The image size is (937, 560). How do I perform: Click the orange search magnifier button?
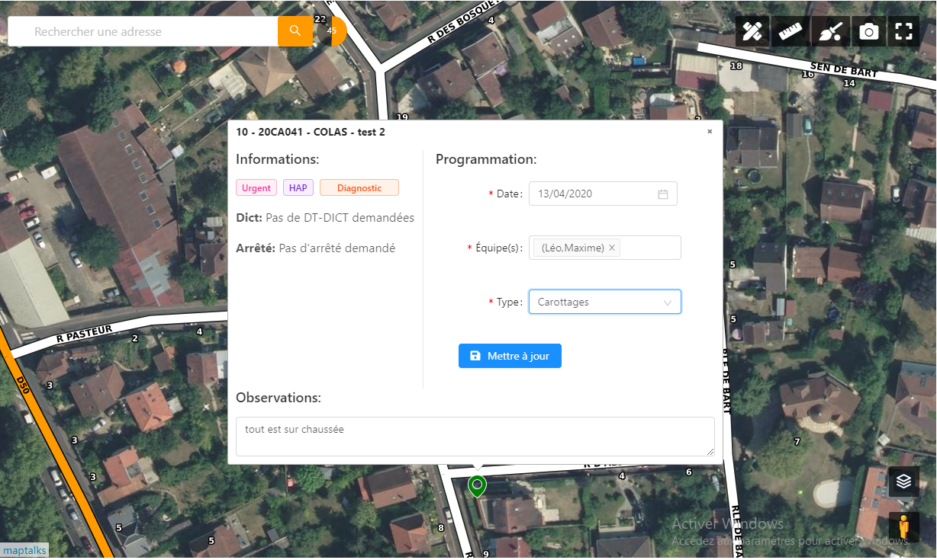point(295,31)
